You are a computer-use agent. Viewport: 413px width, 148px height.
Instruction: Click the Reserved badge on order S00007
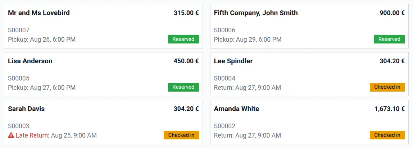pos(183,39)
